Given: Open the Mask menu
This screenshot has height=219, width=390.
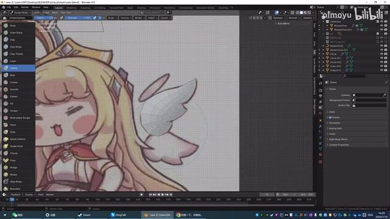Looking at the screenshot, I should [55, 12].
